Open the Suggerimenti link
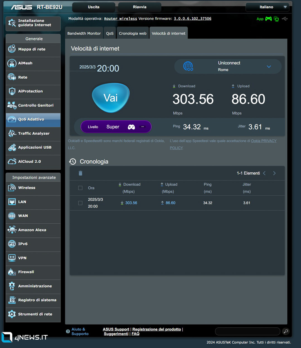Viewport: 301px width, 348px height. point(116,334)
